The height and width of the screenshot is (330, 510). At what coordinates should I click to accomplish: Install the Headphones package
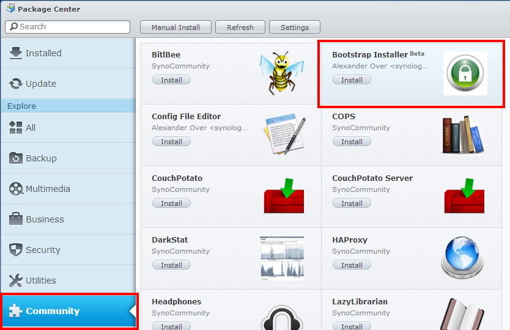171,326
